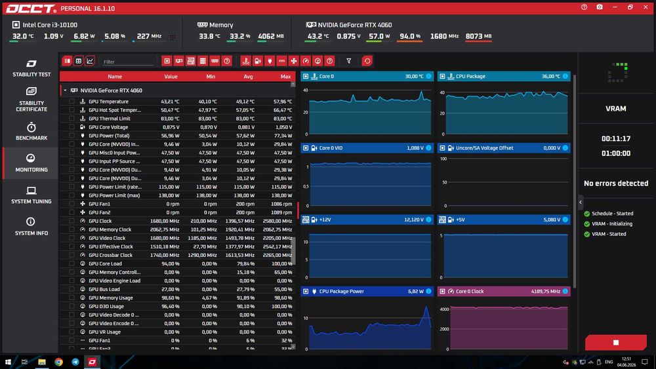
Task: Check the GPU Temperature row checkbox
Action: coord(72,101)
